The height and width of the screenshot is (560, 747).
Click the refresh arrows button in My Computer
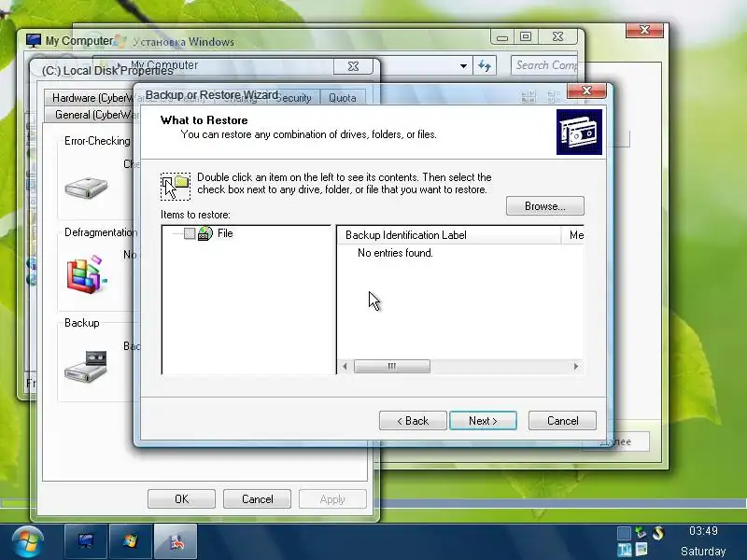(x=485, y=65)
